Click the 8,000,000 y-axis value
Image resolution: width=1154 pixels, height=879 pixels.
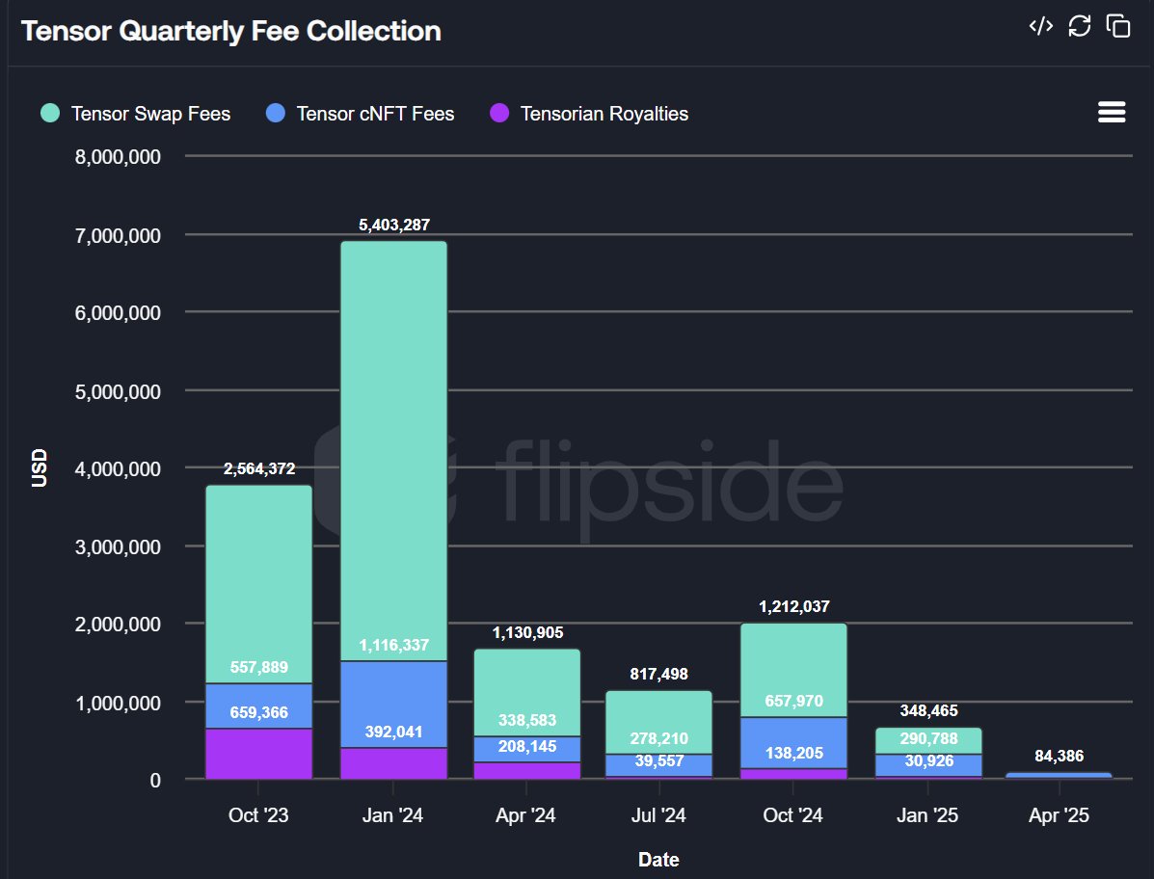click(118, 157)
